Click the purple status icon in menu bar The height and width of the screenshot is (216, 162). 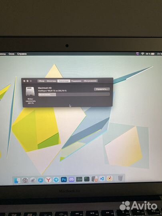tap(137, 54)
